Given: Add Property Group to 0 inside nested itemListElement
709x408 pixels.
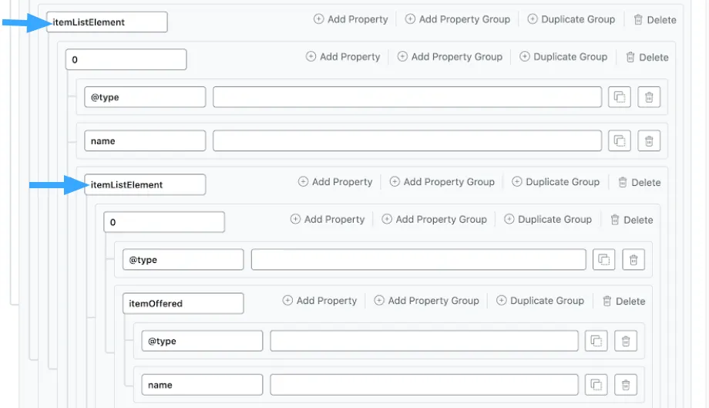Looking at the screenshot, I should tap(435, 219).
